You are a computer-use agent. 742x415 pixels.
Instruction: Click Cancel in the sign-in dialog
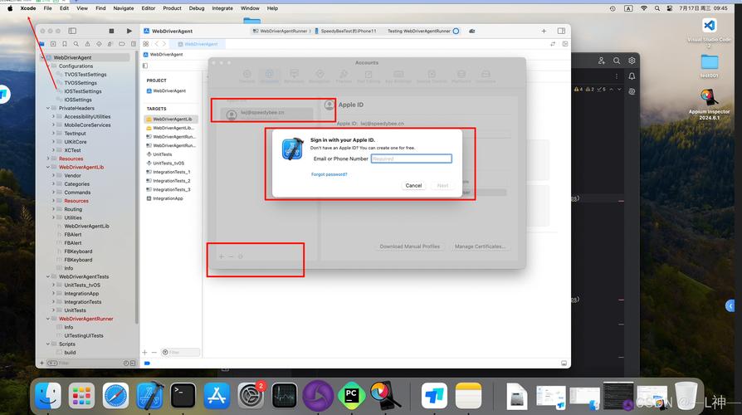(x=413, y=185)
